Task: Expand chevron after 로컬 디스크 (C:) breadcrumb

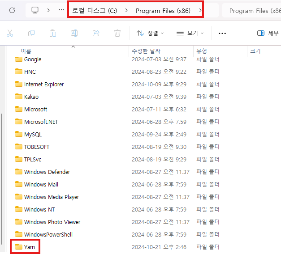Action: 126,11
